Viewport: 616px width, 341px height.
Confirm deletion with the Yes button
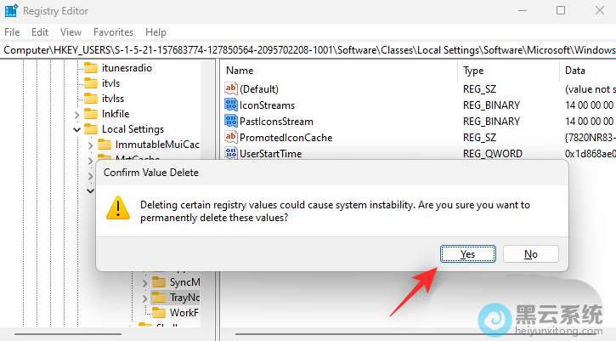(467, 253)
